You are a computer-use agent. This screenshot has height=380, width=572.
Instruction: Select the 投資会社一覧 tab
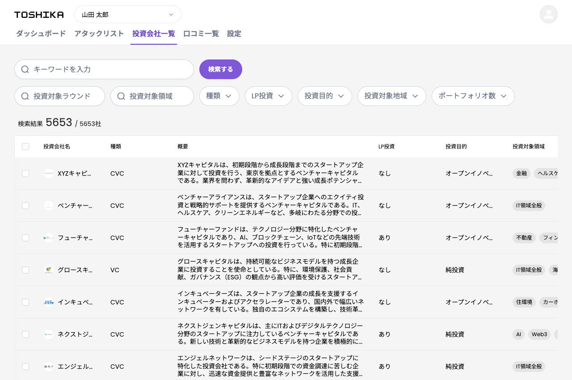154,34
